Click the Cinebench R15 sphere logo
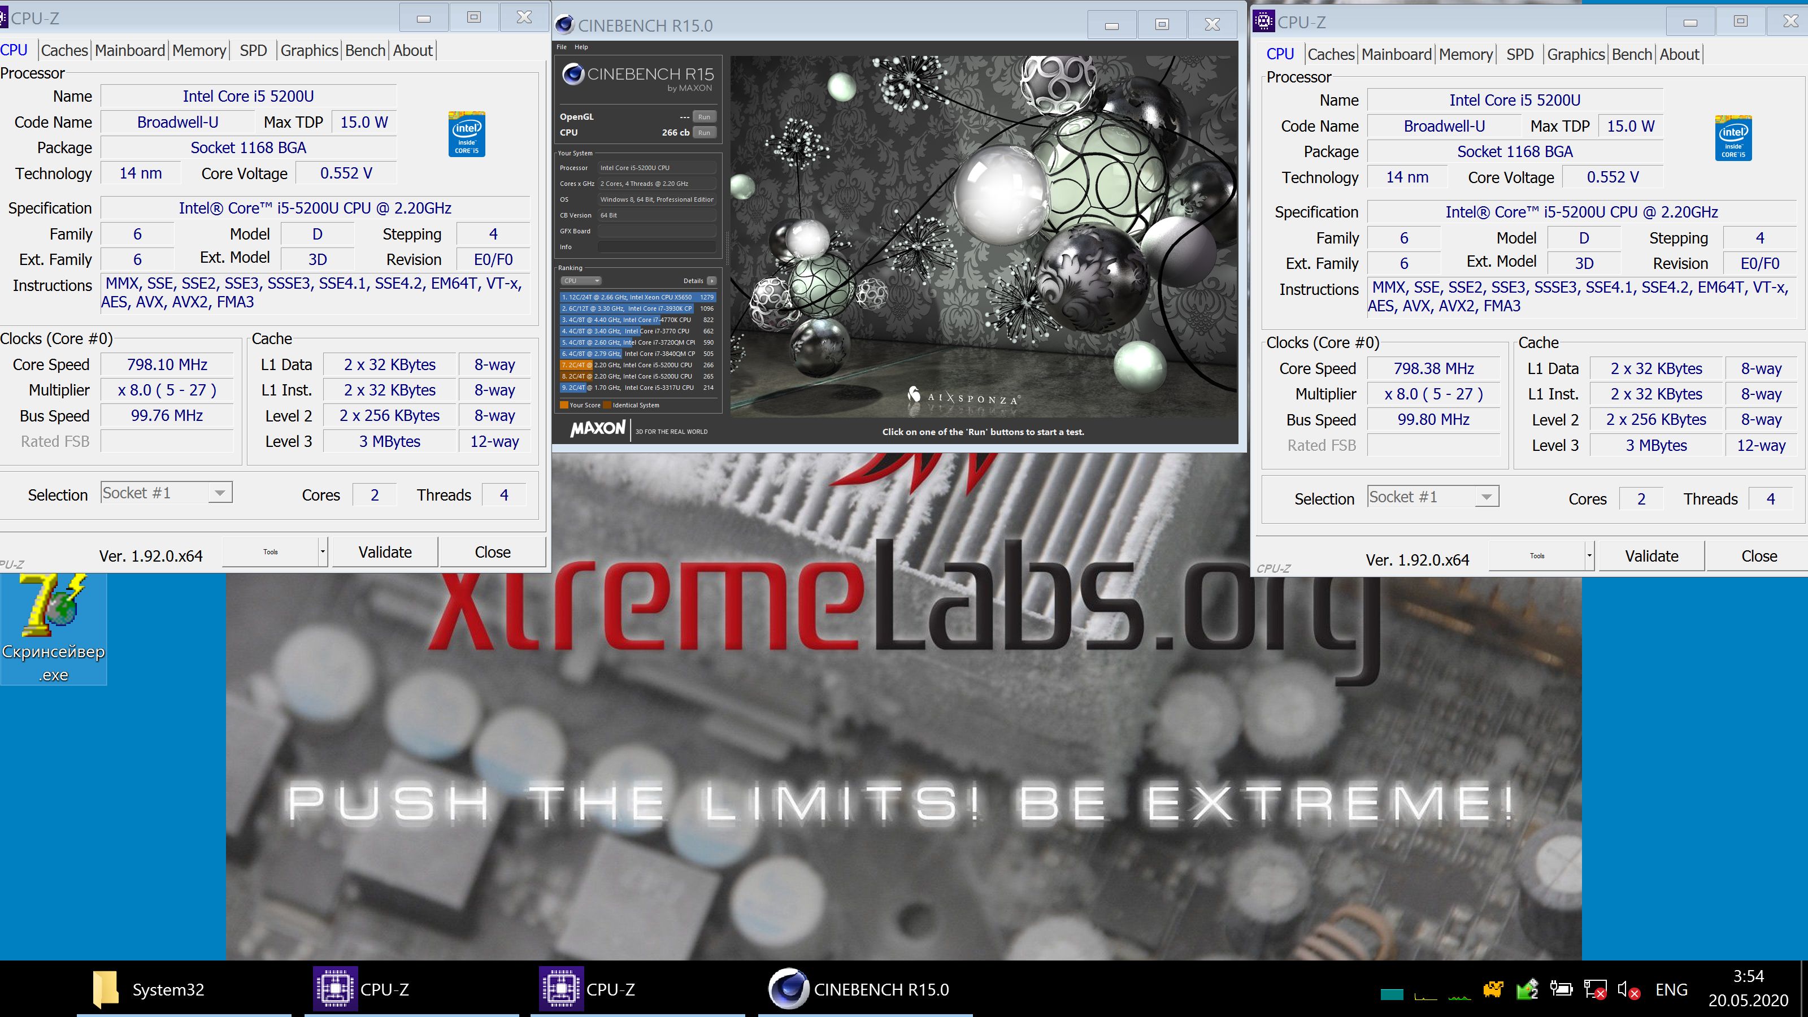Screen dimensions: 1808x1017 click(x=573, y=75)
